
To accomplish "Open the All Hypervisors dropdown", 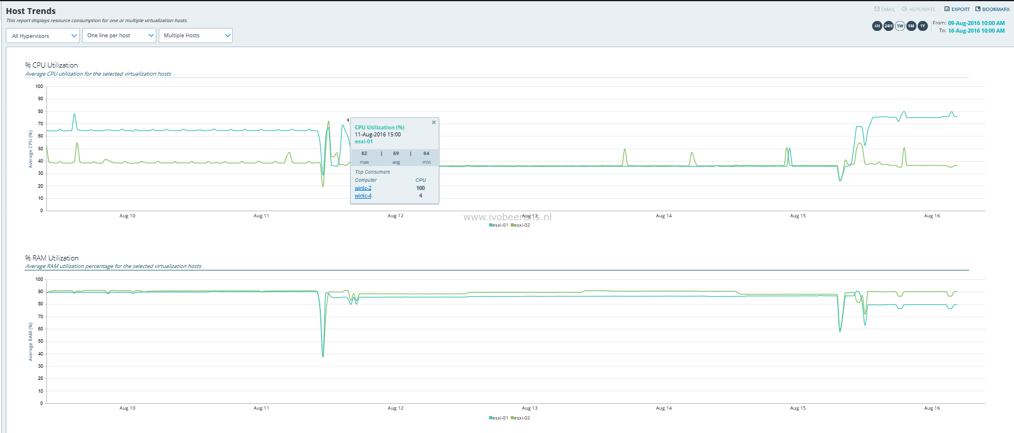I will pos(43,36).
